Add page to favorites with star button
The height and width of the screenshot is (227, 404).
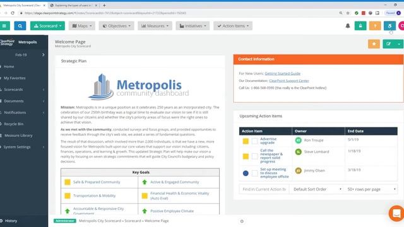[374, 44]
